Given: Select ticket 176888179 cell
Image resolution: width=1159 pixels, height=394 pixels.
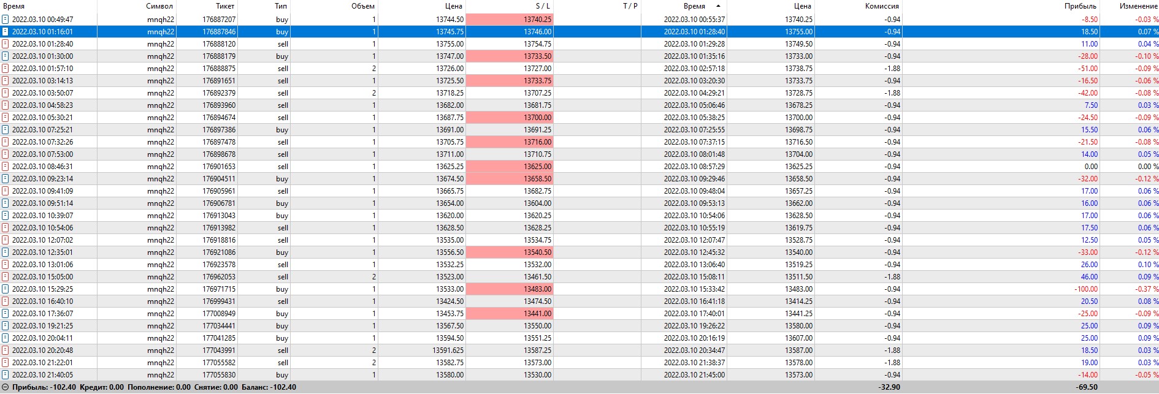Looking at the screenshot, I should [219, 56].
